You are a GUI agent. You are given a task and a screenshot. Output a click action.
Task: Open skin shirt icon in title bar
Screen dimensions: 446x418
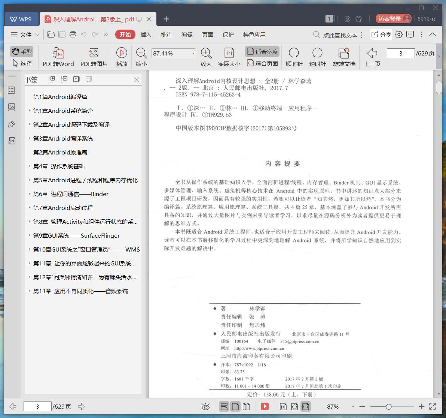(x=359, y=19)
